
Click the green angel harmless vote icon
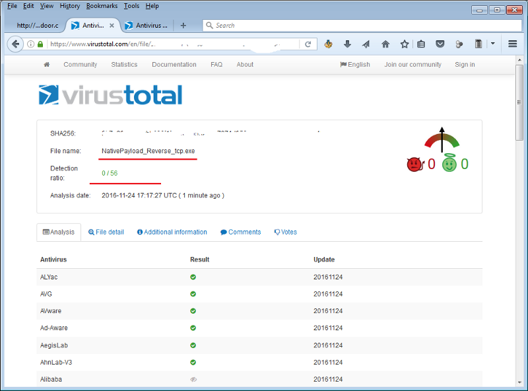tap(449, 164)
